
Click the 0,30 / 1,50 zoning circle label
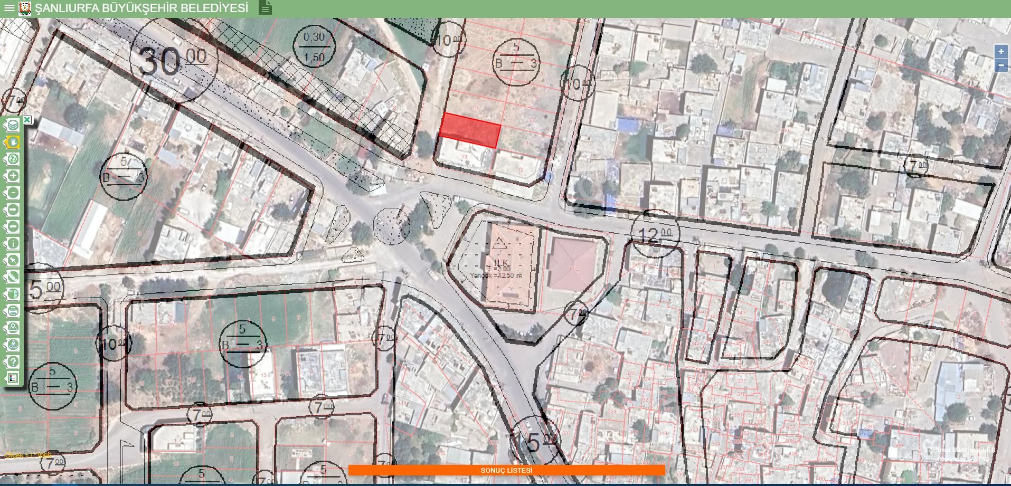coord(314,47)
